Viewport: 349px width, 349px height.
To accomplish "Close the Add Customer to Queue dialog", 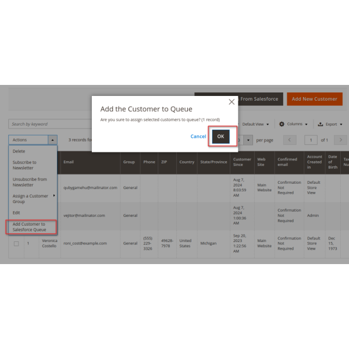I will coord(232,102).
